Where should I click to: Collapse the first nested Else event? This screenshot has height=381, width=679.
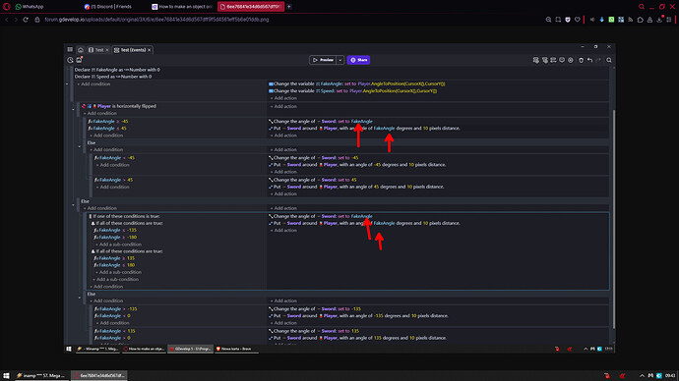(x=80, y=147)
